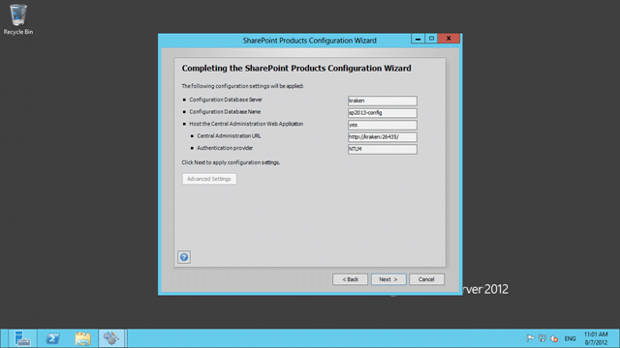Select 'Central Administration URL' label text
This screenshot has height=348, width=620.
229,136
